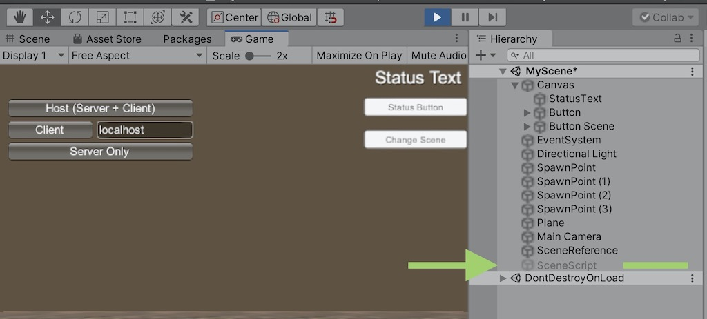Toggle grid snapping icon
Viewport: 707px width, 319px height.
click(331, 17)
